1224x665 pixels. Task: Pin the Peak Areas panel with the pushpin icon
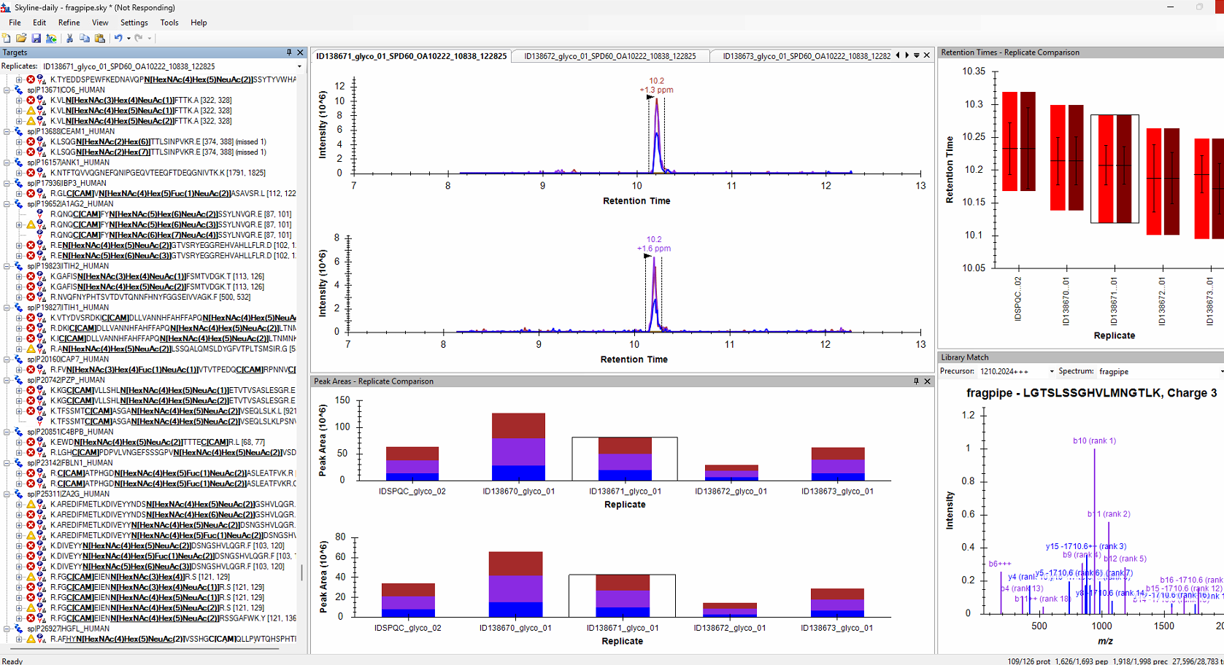tap(916, 381)
